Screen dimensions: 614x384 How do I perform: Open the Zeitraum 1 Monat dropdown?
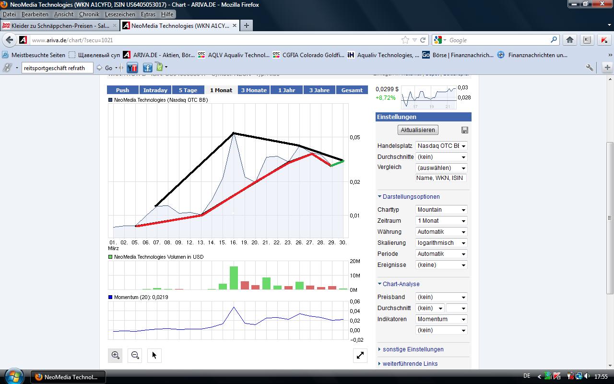pyautogui.click(x=441, y=221)
